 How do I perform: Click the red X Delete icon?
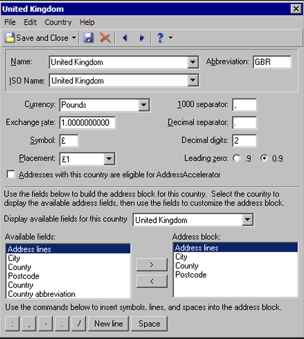tap(105, 38)
